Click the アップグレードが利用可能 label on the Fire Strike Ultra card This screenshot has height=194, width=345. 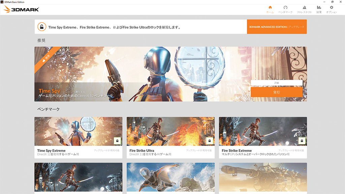199,151
